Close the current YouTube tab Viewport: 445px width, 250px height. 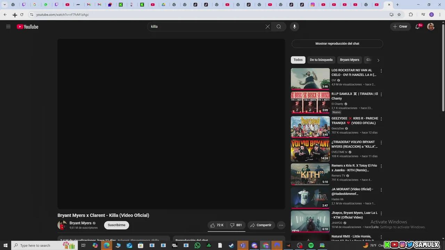pos(389,5)
